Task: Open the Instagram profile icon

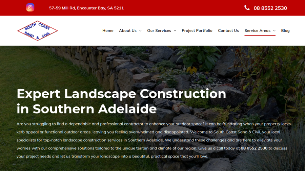Action: [x=30, y=7]
